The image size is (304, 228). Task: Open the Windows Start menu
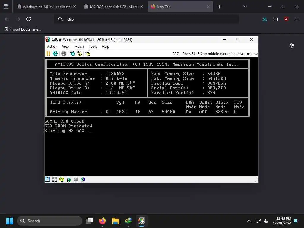[x=9, y=221]
